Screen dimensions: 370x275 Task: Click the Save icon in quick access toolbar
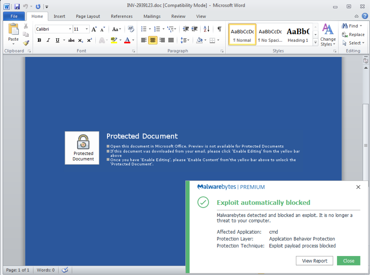(x=17, y=6)
